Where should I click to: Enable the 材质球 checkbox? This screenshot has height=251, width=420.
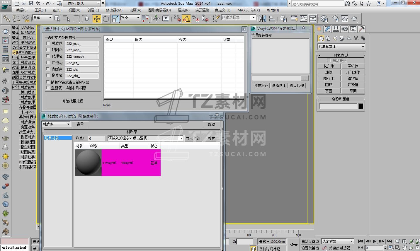[48, 43]
